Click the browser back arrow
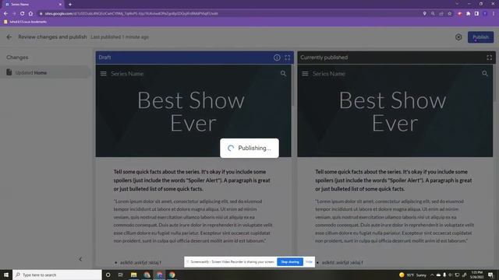Screen dimensions: 499x280 point(5,14)
